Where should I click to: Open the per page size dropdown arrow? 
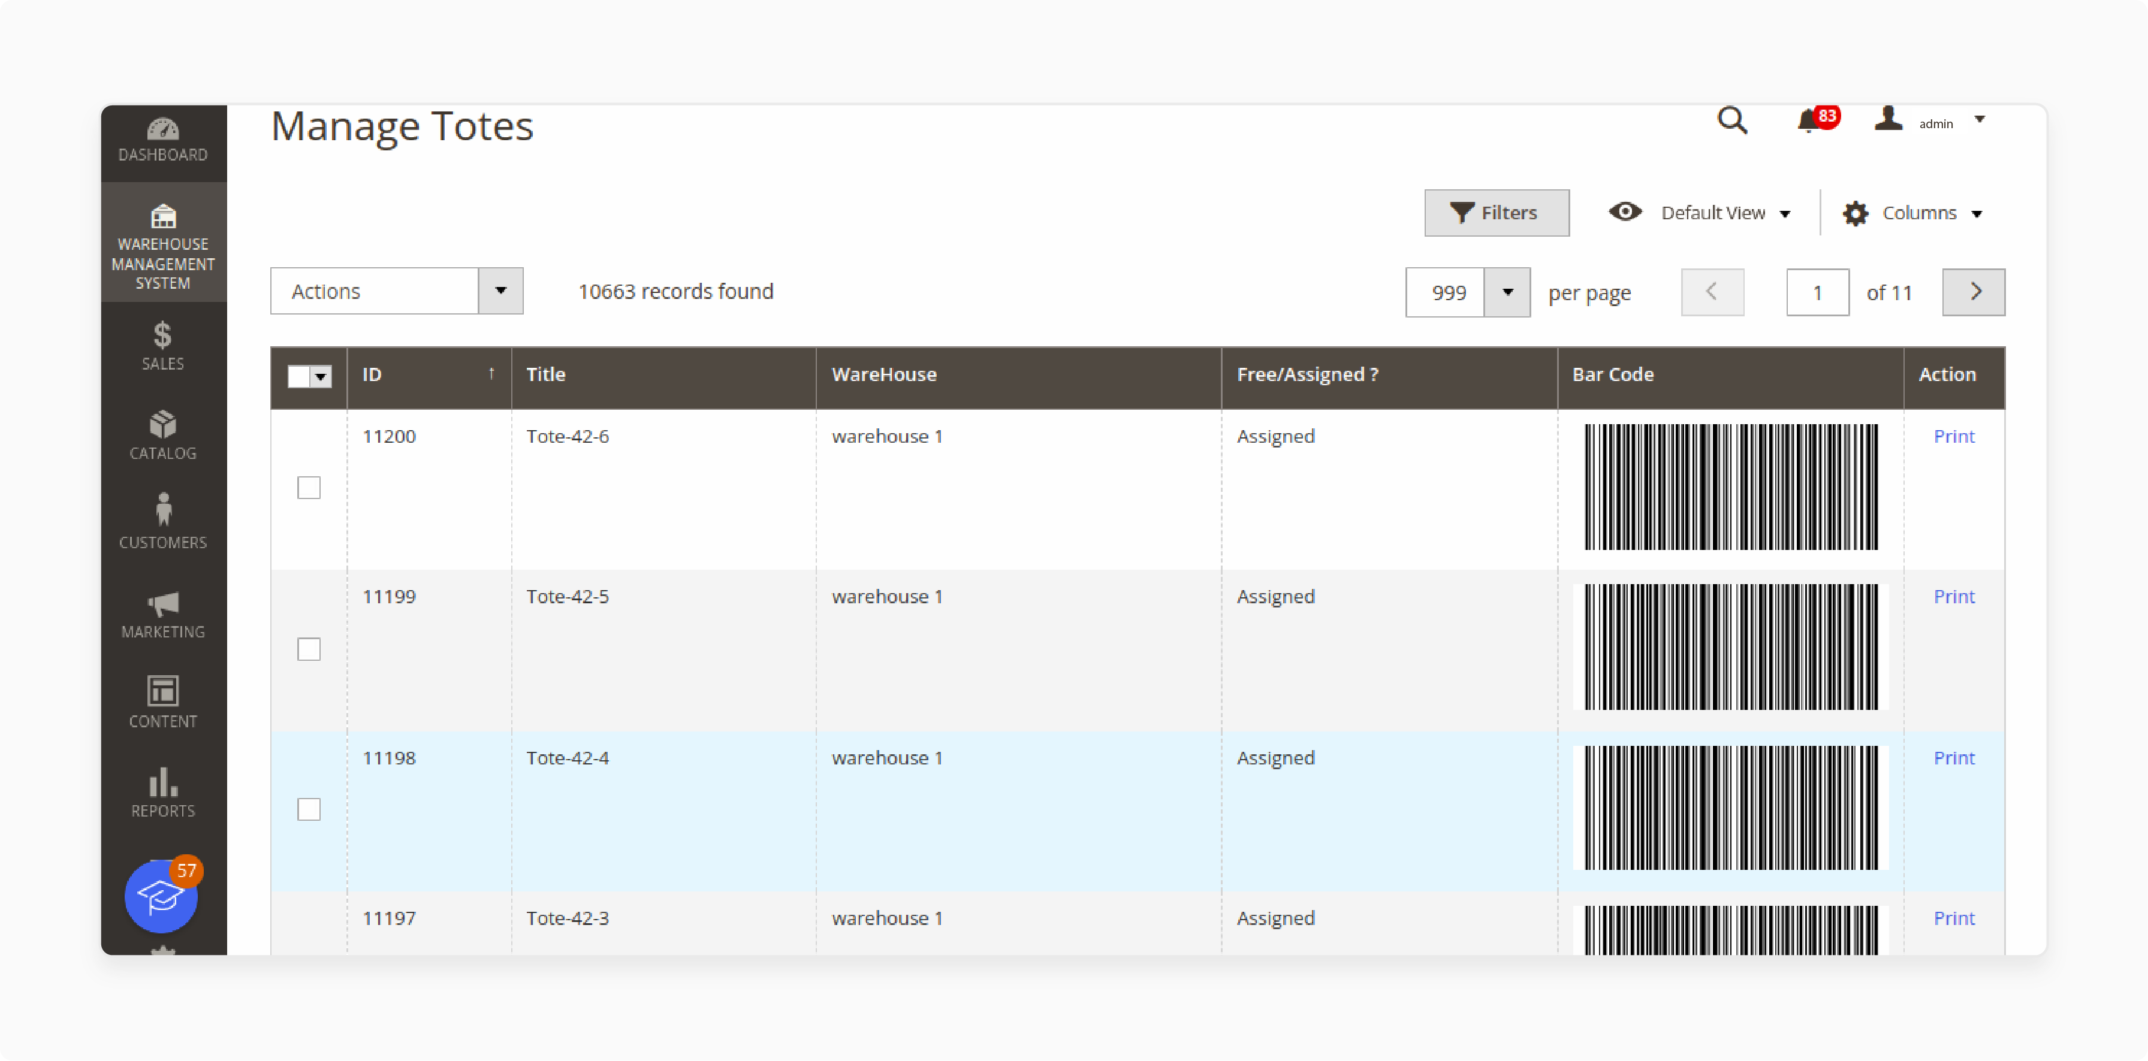point(1507,292)
